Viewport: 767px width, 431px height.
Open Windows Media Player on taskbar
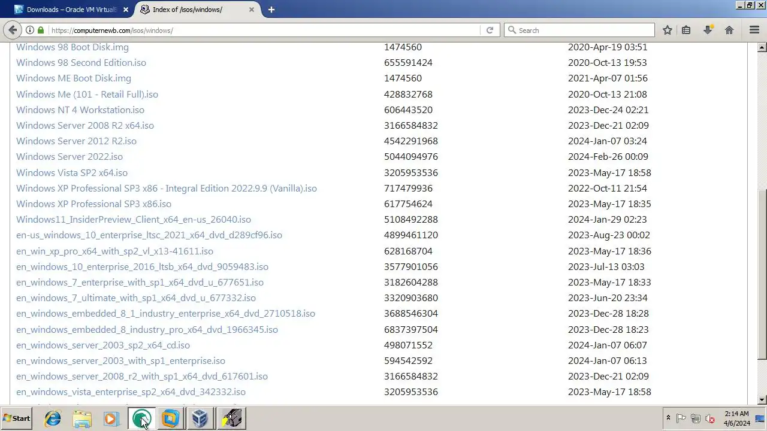coord(111,418)
